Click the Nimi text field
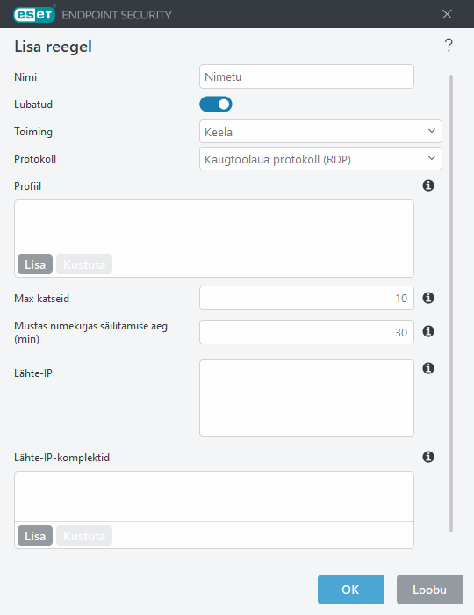Screen dimensions: 474x615 [x=306, y=76]
